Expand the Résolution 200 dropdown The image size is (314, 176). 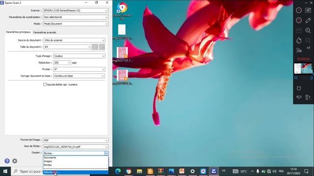pos(62,63)
